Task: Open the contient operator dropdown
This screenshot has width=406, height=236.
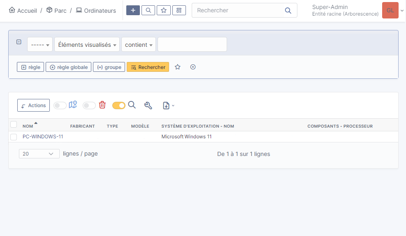Action: pos(139,44)
